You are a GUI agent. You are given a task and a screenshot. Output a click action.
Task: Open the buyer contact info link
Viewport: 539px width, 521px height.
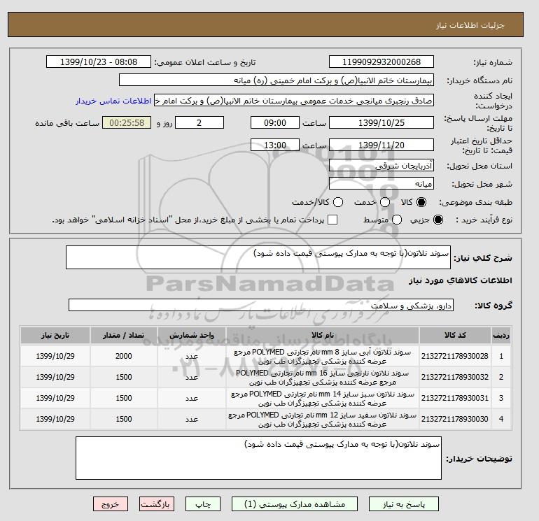(x=113, y=101)
